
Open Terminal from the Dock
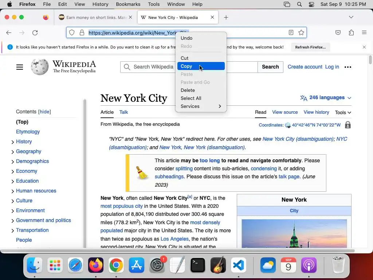click(x=198, y=265)
